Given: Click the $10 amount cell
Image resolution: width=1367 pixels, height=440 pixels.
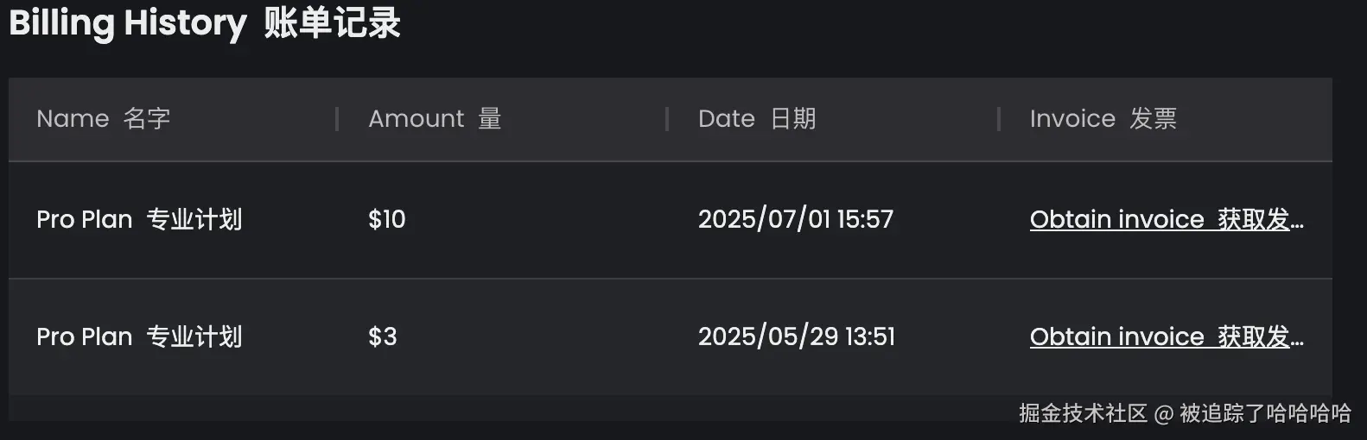Looking at the screenshot, I should click(387, 220).
